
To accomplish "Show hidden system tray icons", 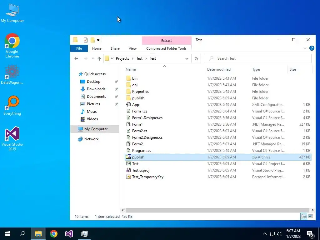I will coord(264,234).
